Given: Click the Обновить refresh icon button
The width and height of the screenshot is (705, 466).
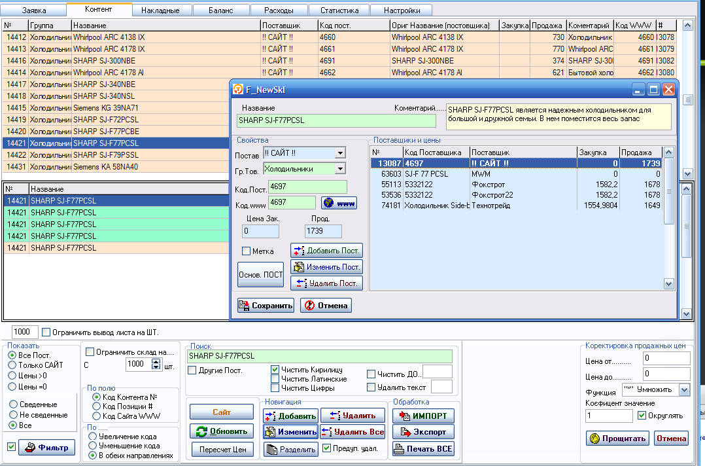Looking at the screenshot, I should click(222, 431).
